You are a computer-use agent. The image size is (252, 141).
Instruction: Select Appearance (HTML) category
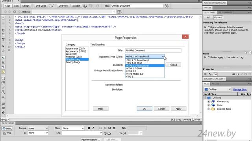[76, 51]
